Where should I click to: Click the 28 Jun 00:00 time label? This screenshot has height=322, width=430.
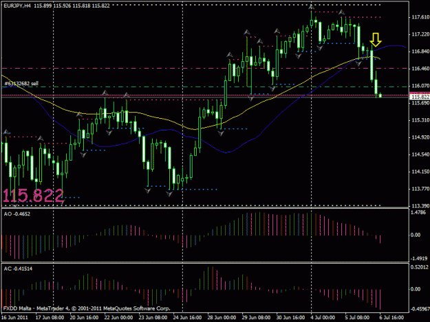pos(222,318)
